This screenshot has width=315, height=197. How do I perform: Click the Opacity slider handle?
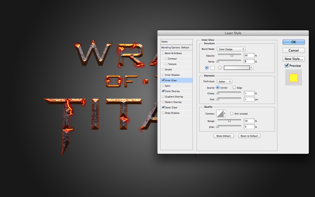click(x=232, y=55)
